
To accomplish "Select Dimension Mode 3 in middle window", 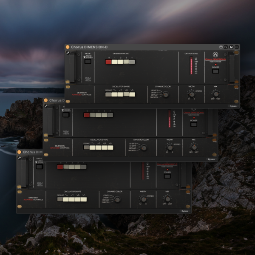I will click(104, 115).
